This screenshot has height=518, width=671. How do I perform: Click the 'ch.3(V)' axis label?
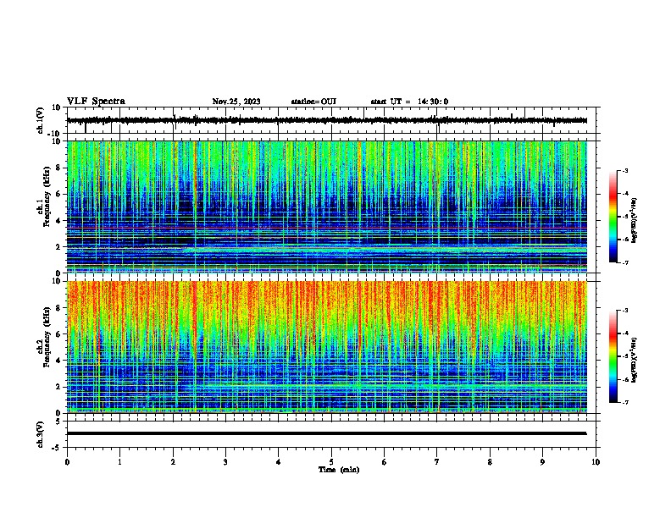click(x=41, y=434)
